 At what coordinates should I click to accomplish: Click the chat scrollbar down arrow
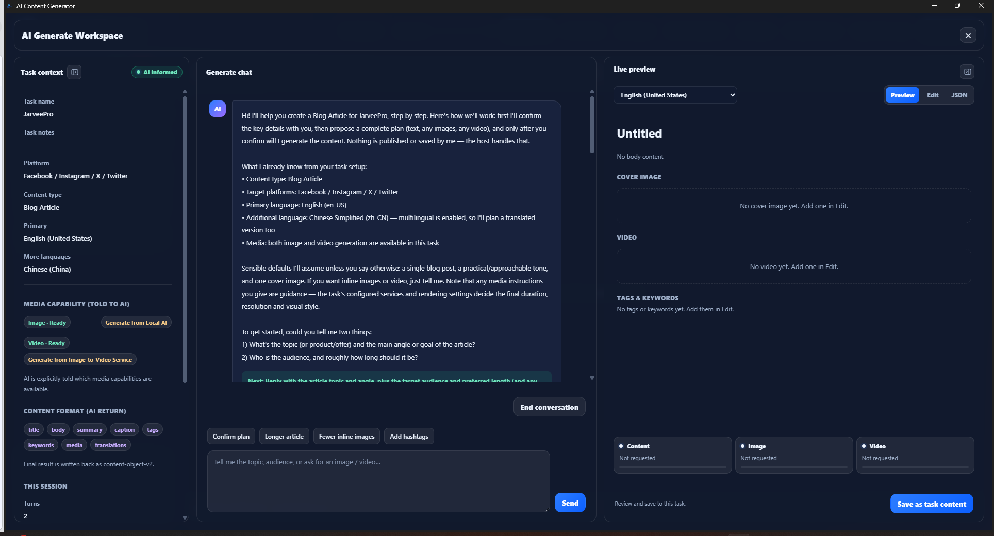click(x=592, y=378)
